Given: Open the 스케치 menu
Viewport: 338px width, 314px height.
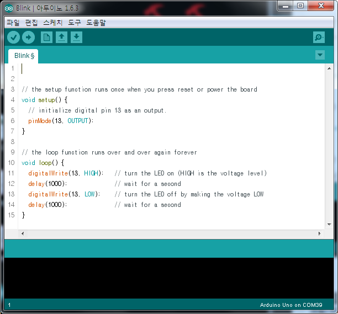Looking at the screenshot, I should [53, 23].
